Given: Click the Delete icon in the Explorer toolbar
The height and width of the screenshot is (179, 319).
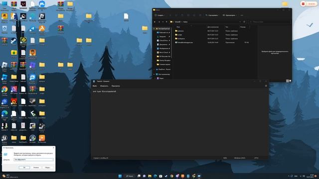Looking at the screenshot, I should 200,15.
